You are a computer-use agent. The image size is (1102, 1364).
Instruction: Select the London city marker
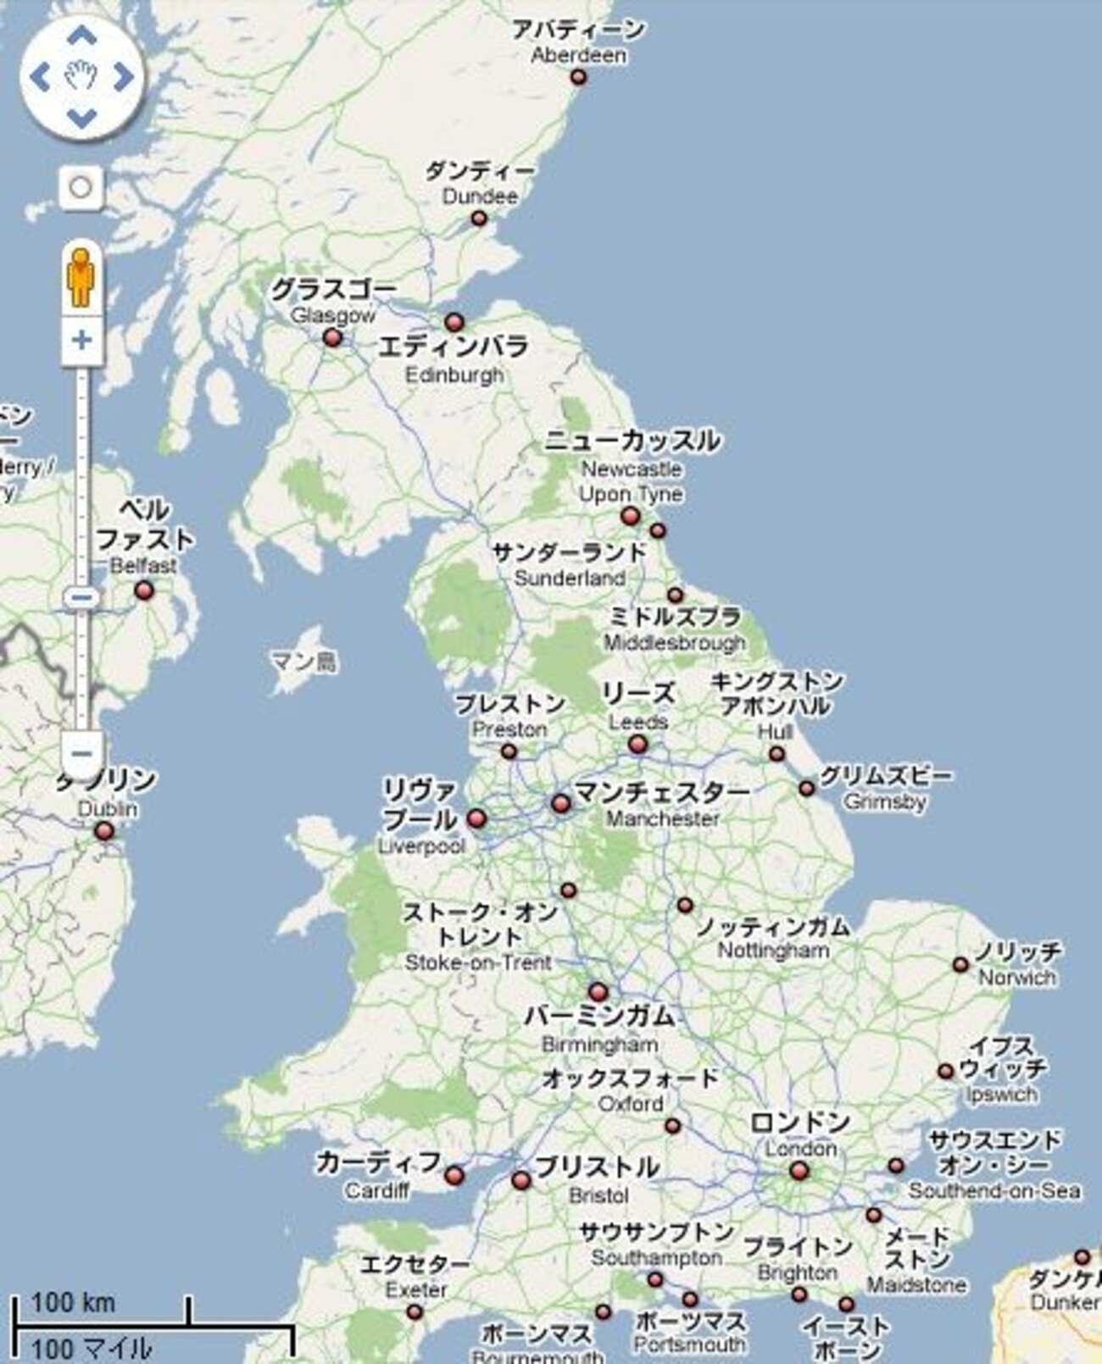tap(799, 1172)
